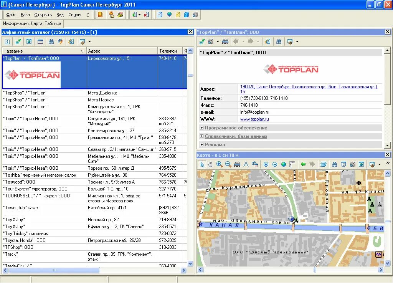Click the blue plus circle map icon
Viewport: 393px width, 283px height.
tap(266, 164)
